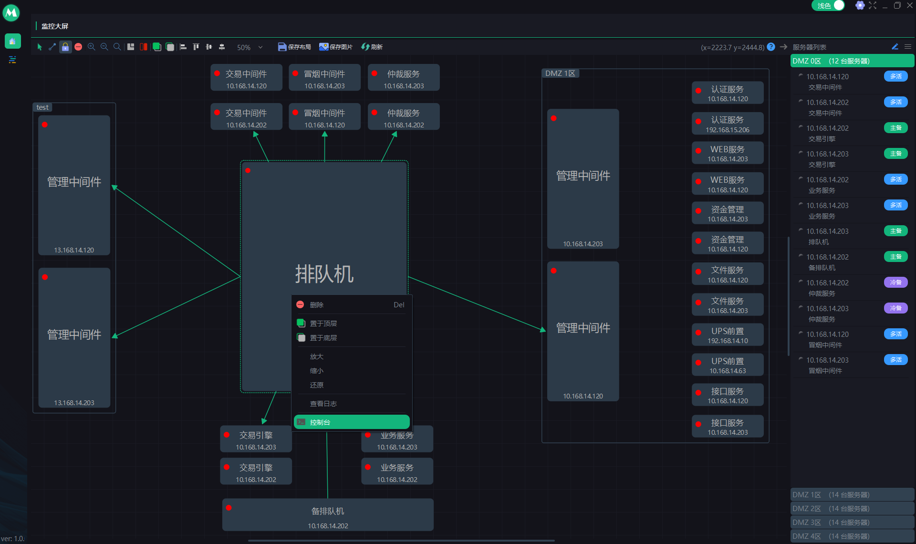The image size is (916, 544).
Task: Select 业务服务 10.168.14.202 node
Action: (x=397, y=471)
